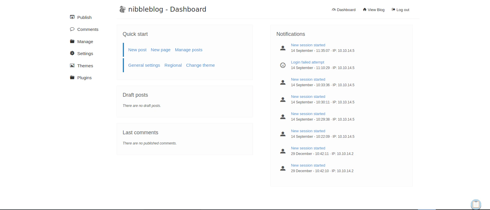490x210 pixels.
Task: Click sad face icon for failed login
Action: tap(283, 65)
